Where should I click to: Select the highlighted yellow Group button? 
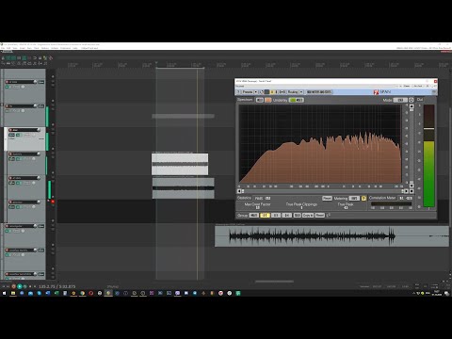tap(265, 215)
